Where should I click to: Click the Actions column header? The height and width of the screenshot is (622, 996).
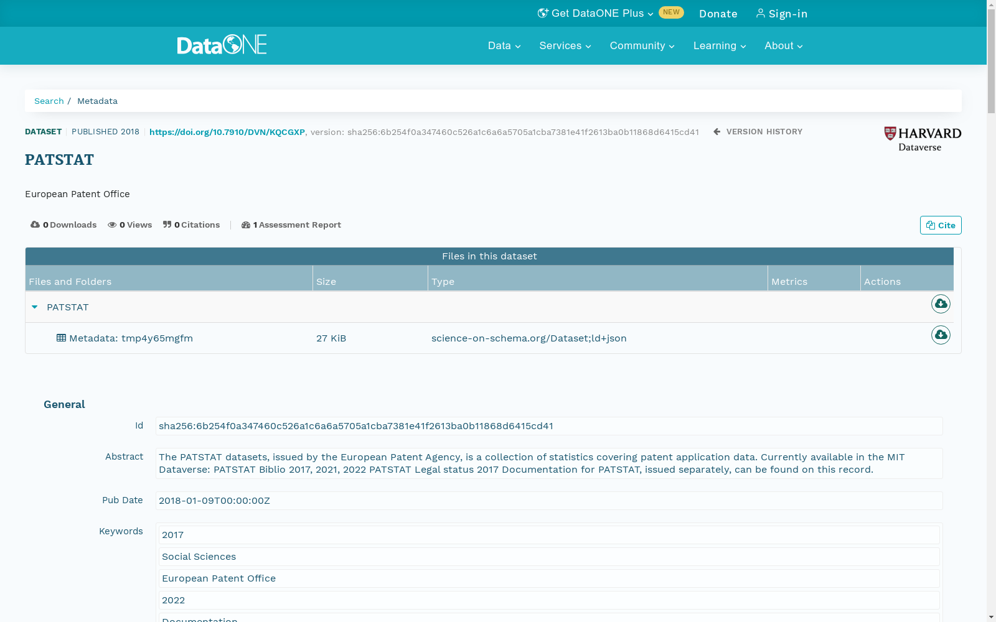click(907, 279)
